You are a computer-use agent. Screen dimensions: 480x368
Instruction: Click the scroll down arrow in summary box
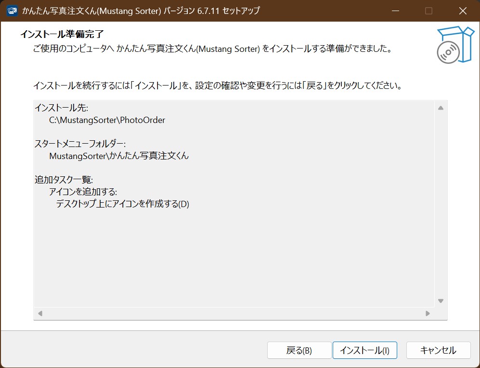click(x=441, y=301)
